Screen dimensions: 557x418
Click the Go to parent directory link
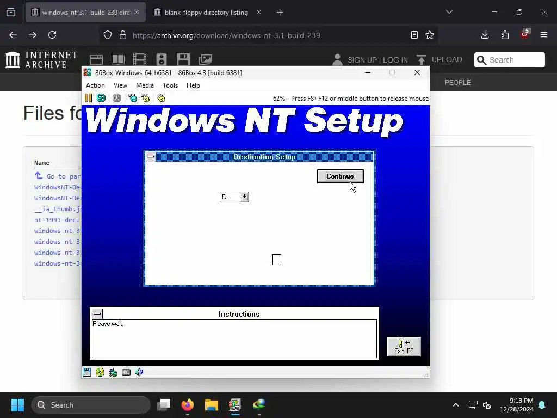tap(58, 176)
